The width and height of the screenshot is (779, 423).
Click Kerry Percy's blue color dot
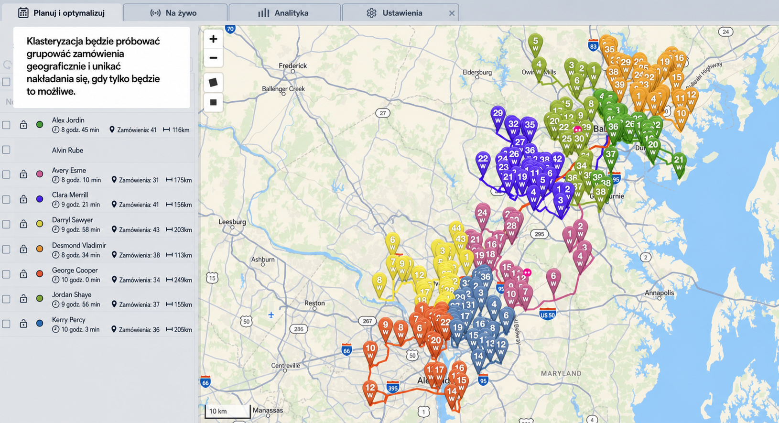[40, 324]
